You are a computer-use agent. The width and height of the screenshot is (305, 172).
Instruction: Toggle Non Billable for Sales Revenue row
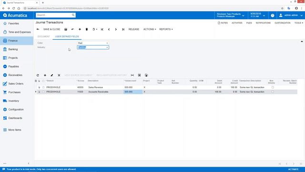click(273, 87)
